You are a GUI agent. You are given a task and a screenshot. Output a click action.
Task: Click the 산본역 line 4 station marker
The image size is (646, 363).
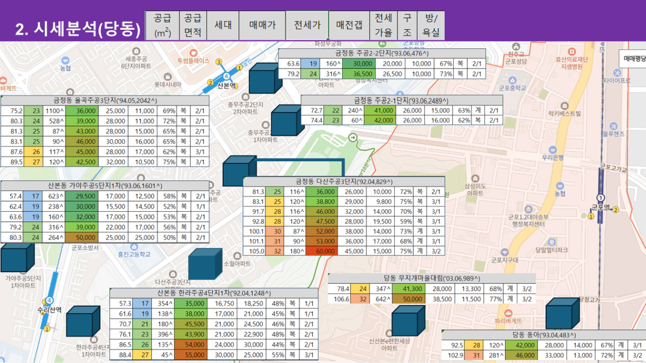click(227, 76)
